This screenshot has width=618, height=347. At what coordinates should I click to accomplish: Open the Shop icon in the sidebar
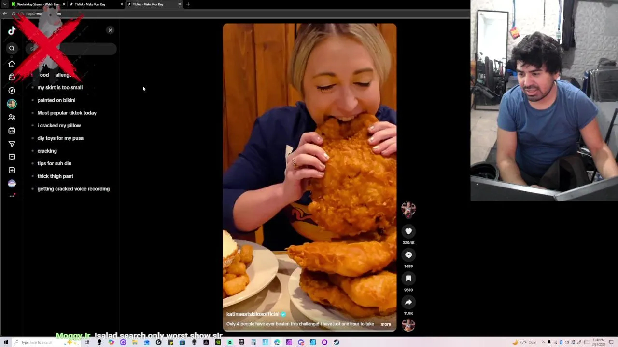(x=12, y=77)
